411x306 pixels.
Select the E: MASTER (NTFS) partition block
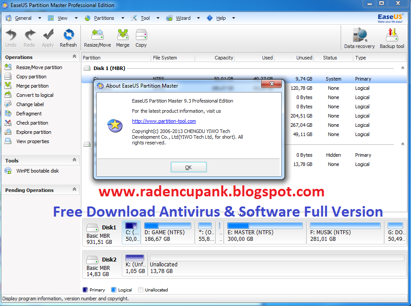(265, 232)
